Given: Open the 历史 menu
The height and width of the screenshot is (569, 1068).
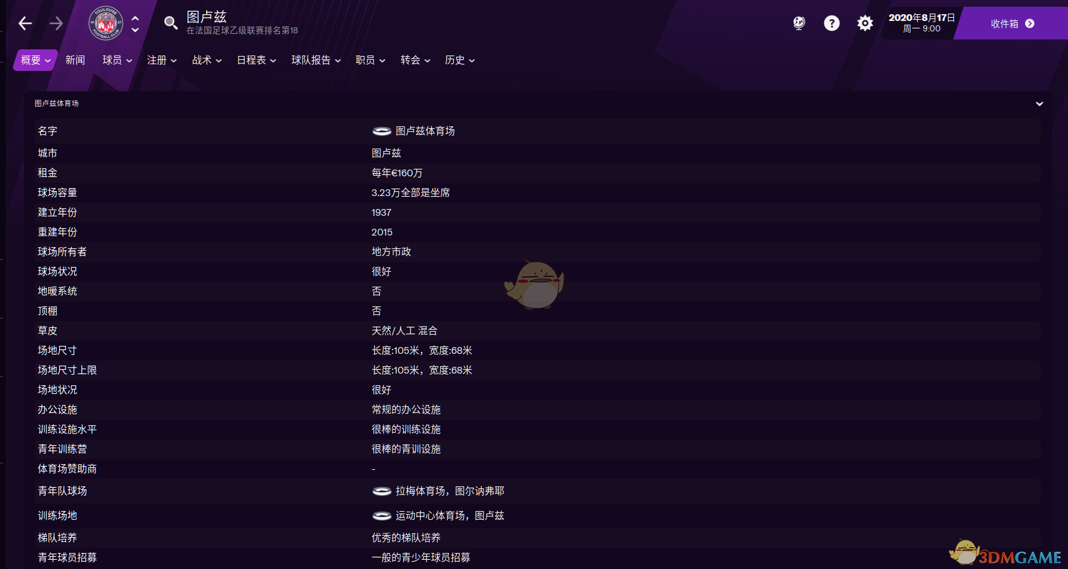Looking at the screenshot, I should click(460, 60).
